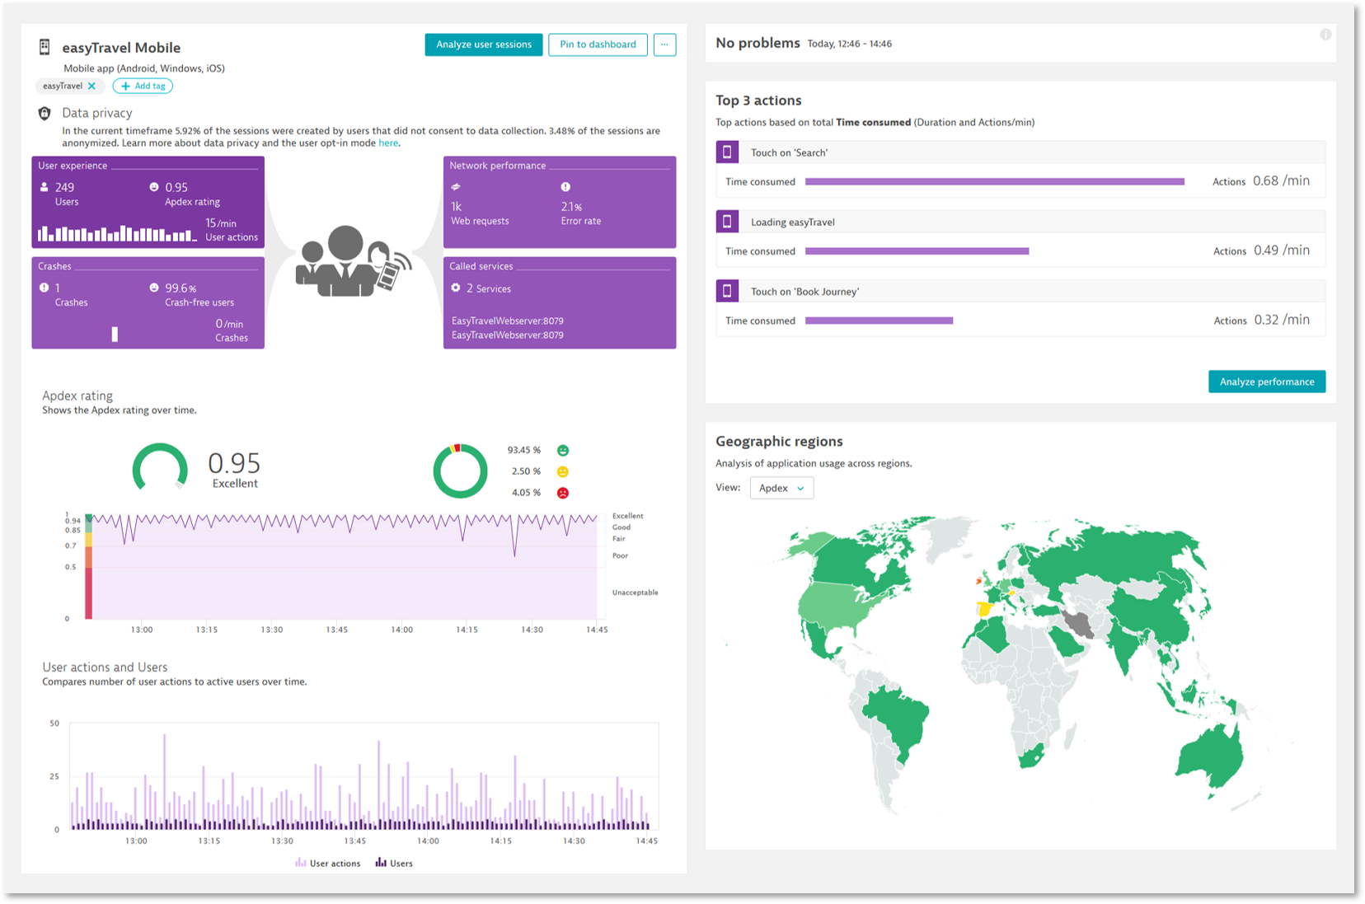Viewport: 1365px width, 904px height.
Task: Remove the easyTravel tag with X
Action: point(91,86)
